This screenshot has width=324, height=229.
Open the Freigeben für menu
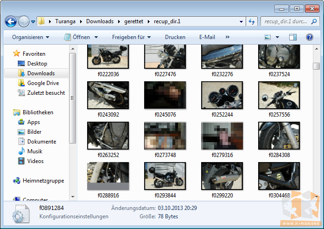coord(131,37)
